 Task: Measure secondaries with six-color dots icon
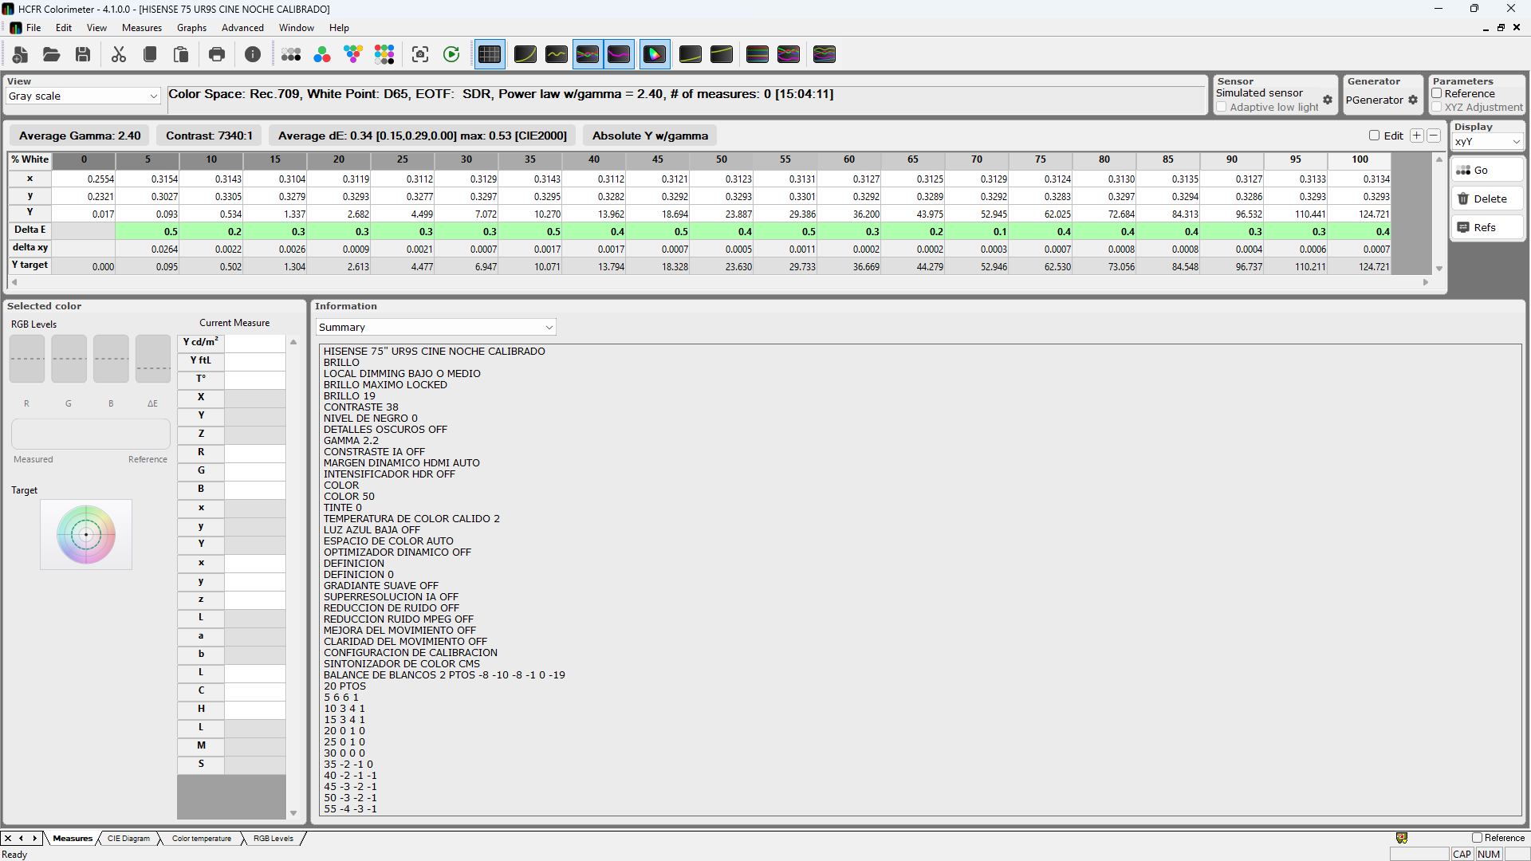[353, 54]
